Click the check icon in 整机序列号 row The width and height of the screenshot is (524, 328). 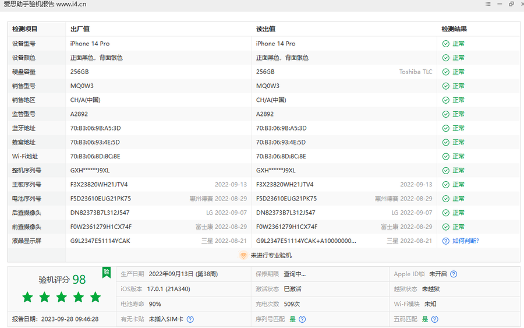pos(445,171)
